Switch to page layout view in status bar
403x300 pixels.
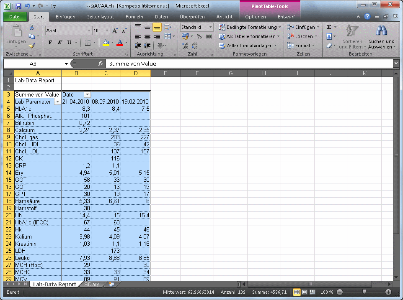(305, 292)
